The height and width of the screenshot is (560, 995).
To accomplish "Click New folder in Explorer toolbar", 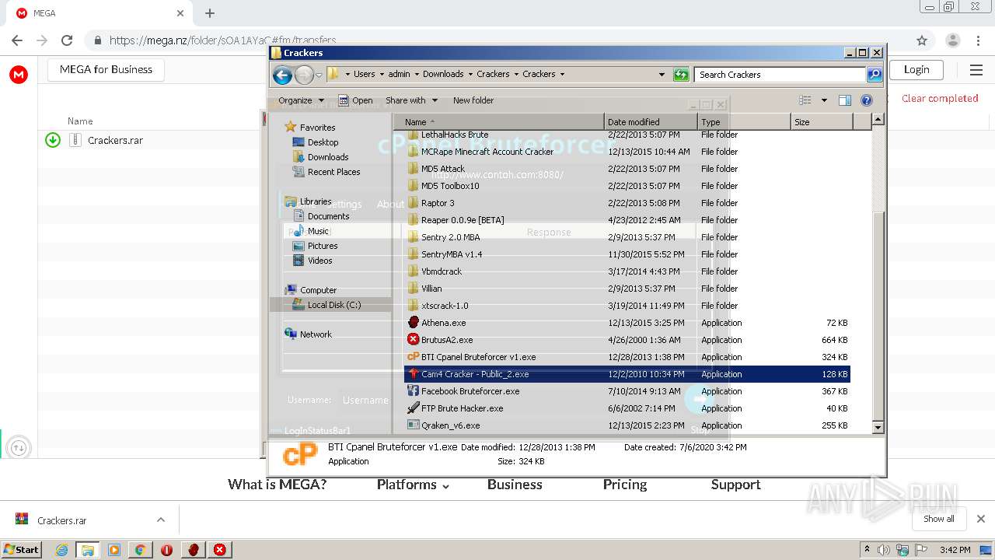I will (x=473, y=100).
